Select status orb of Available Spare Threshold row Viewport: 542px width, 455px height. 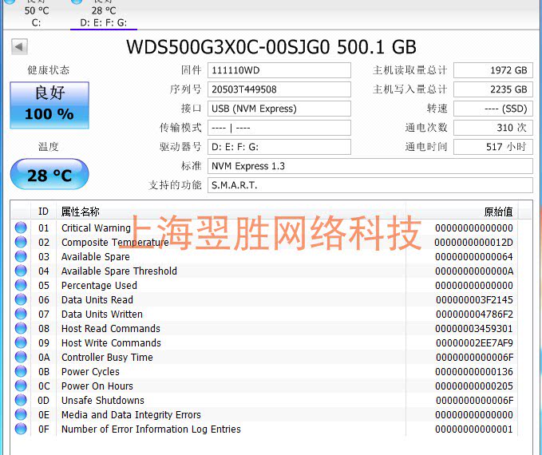pyautogui.click(x=21, y=271)
